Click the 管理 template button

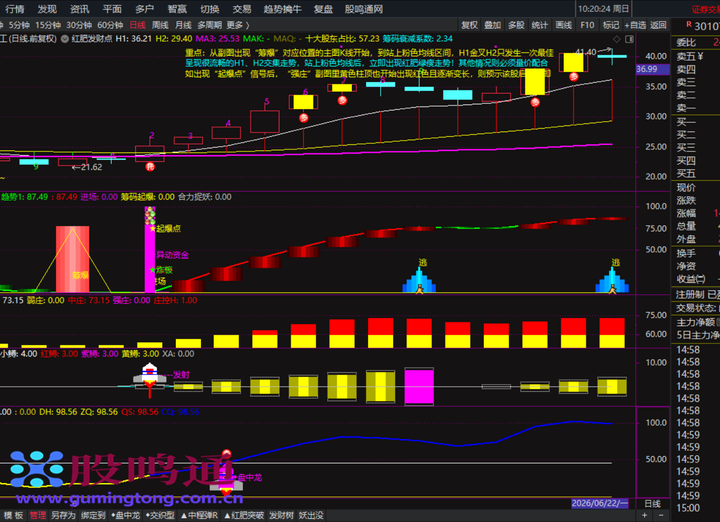pos(38,516)
